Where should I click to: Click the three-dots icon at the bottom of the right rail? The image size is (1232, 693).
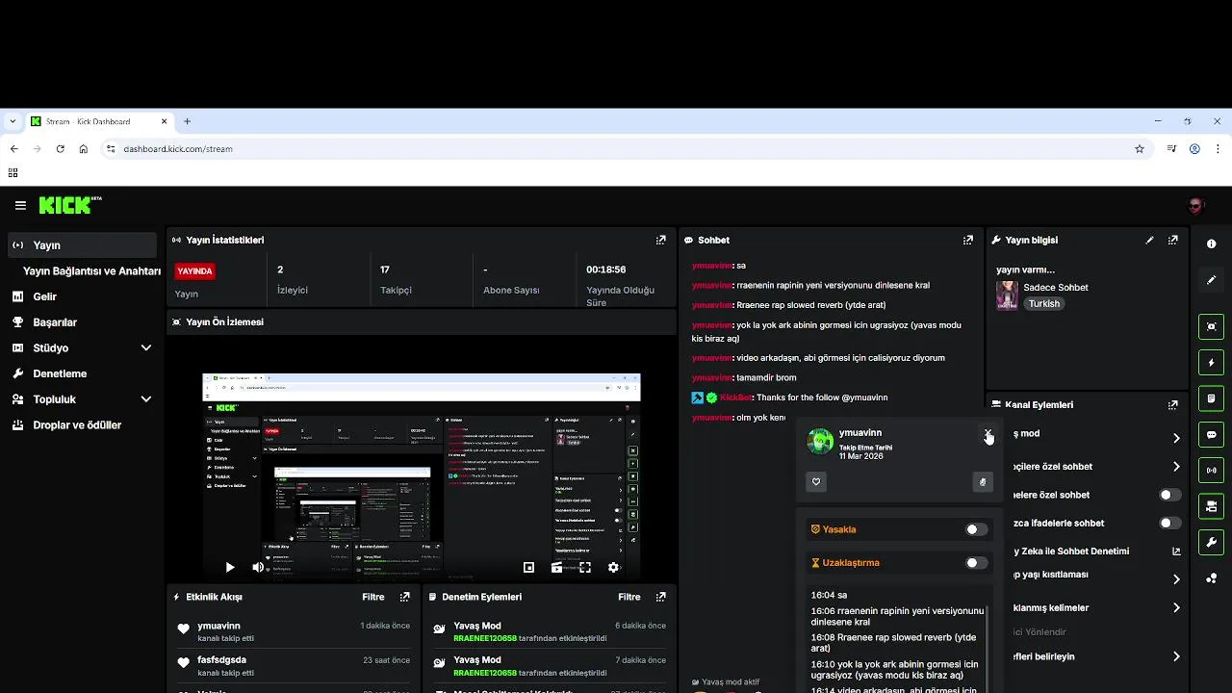1212,578
